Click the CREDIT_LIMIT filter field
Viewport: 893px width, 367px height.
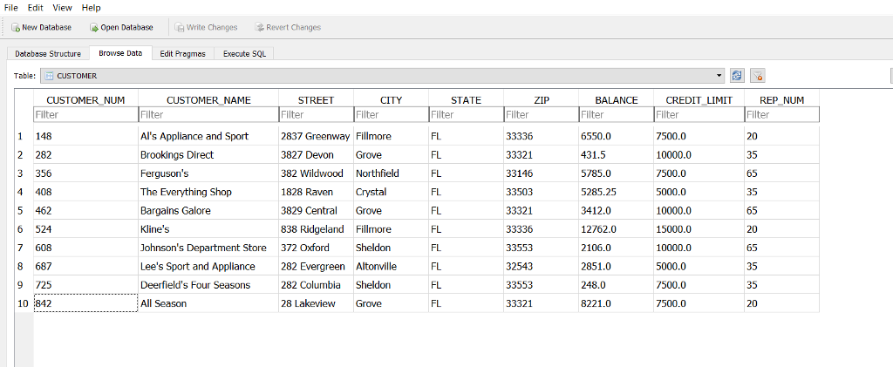(699, 114)
